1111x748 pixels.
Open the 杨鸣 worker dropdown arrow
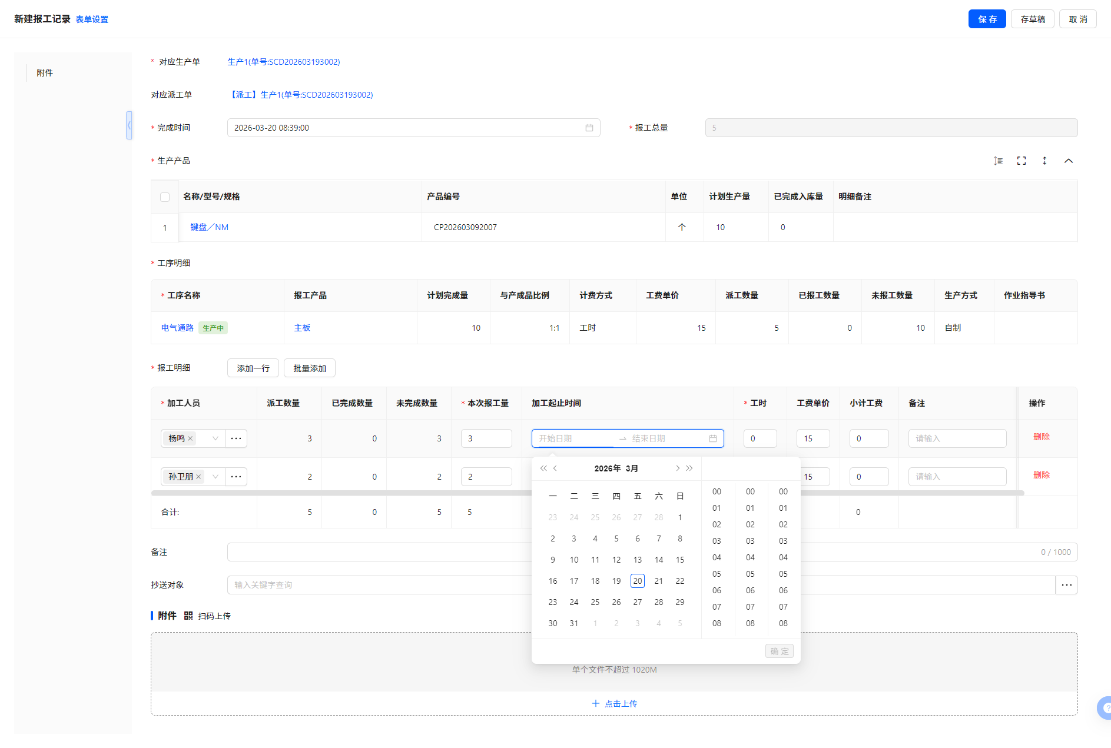[x=215, y=438]
